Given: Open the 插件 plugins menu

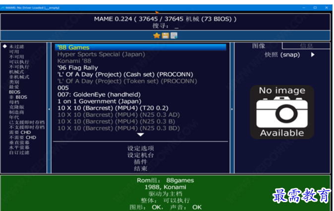Looking at the screenshot, I should pyautogui.click(x=141, y=162).
